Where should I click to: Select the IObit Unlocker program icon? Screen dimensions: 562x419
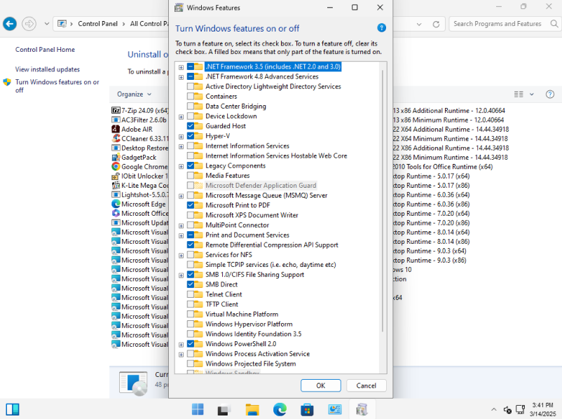(x=116, y=176)
